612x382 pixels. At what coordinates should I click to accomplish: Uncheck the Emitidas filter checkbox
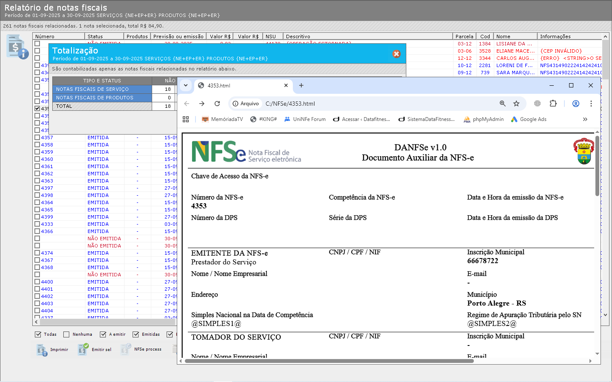[x=136, y=334]
